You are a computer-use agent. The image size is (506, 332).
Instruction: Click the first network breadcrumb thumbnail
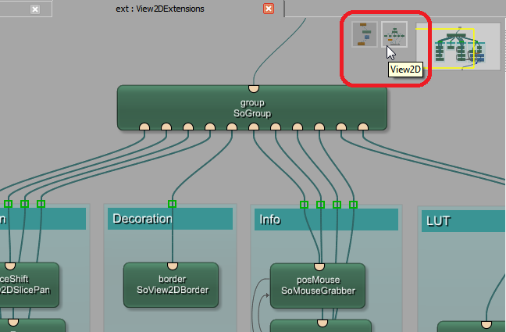(x=364, y=35)
